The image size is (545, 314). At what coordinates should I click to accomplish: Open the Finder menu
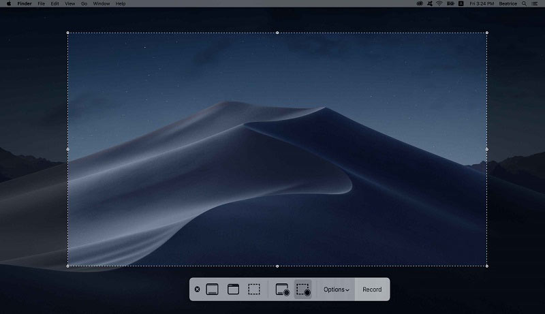pyautogui.click(x=25, y=3)
